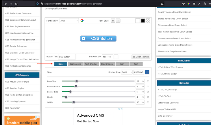The width and height of the screenshot is (211, 125).
Task: Open the Font Family dropdown
Action: coord(69,21)
